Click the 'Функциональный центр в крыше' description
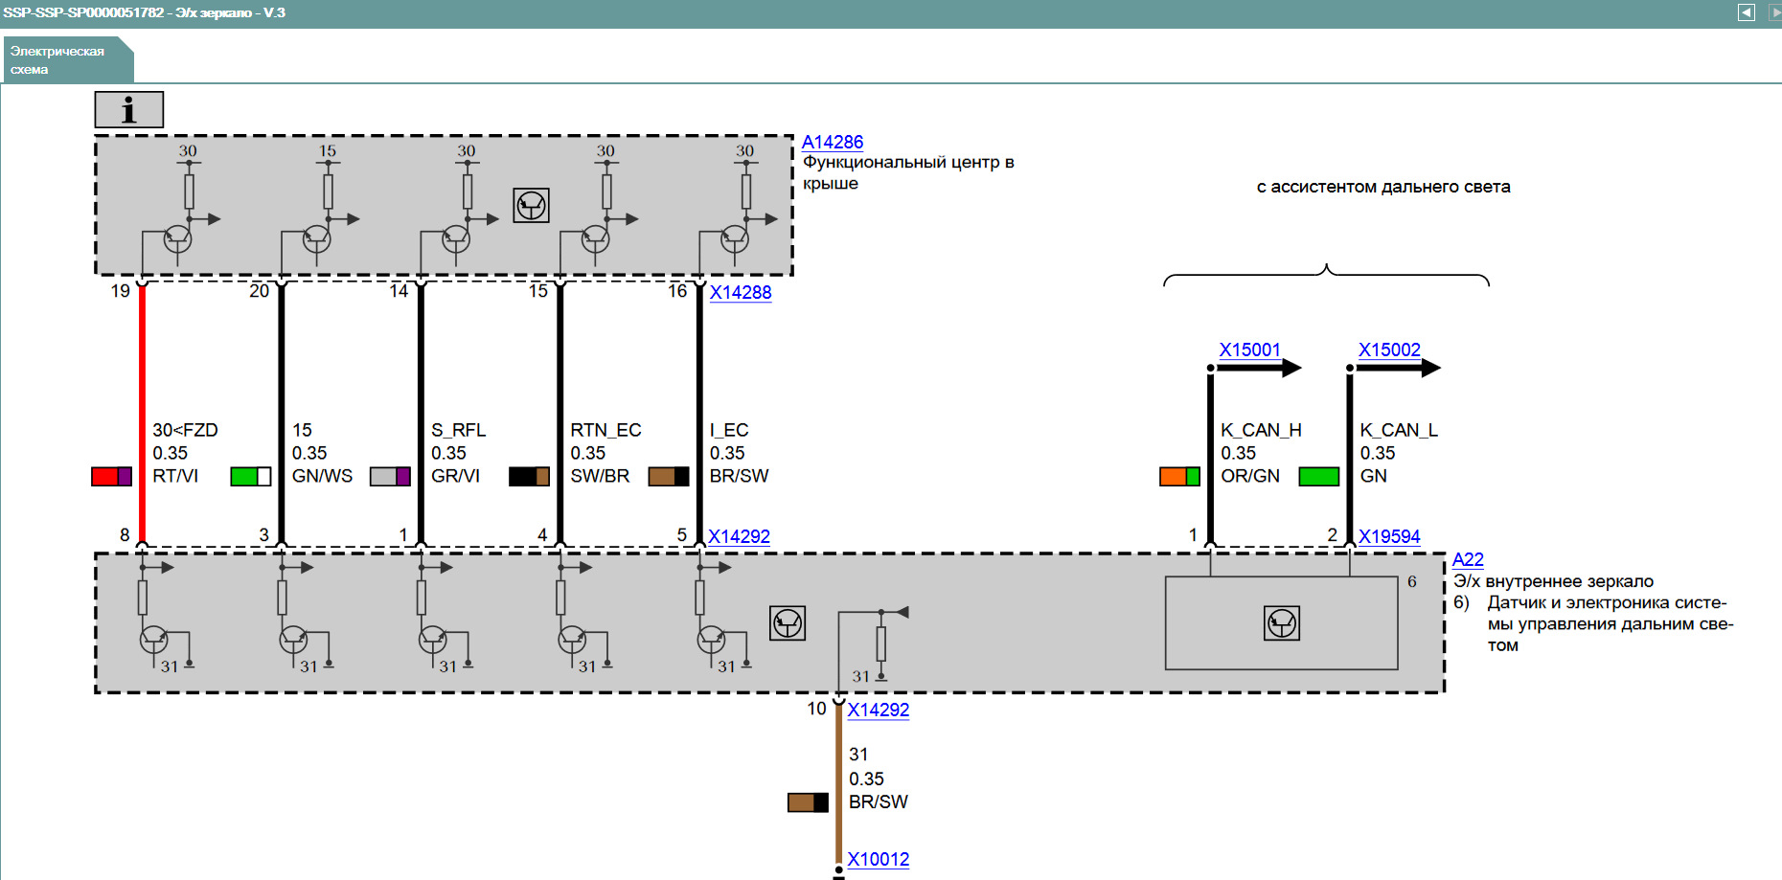1782x880 pixels. pos(908,172)
